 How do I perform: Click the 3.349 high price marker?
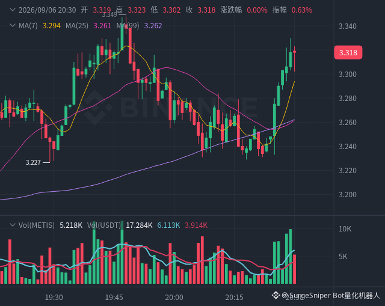109,14
